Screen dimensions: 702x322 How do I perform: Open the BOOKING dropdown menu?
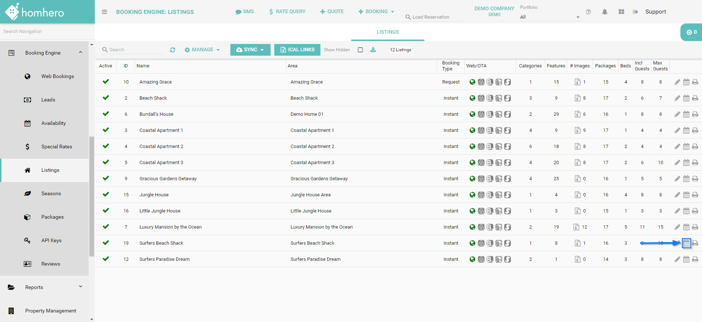376,12
